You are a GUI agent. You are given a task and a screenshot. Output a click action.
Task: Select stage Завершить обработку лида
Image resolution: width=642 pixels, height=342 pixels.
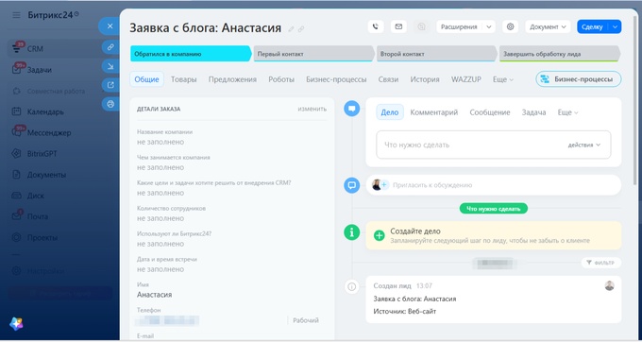tap(559, 54)
